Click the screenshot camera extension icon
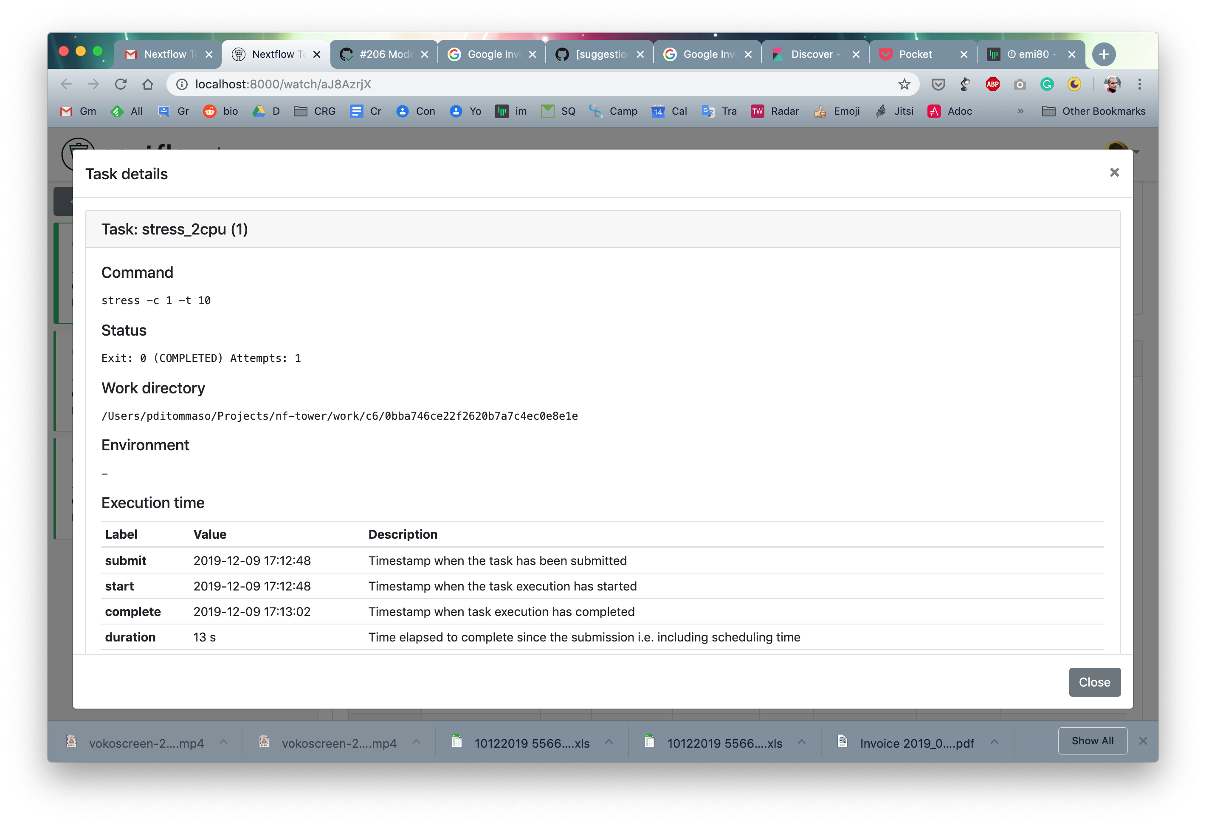Image resolution: width=1206 pixels, height=825 pixels. click(1020, 84)
